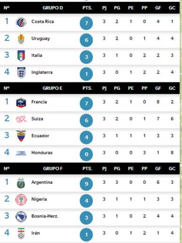Click the Nigeria team crest
This screenshot has height=243, width=182.
point(21,200)
